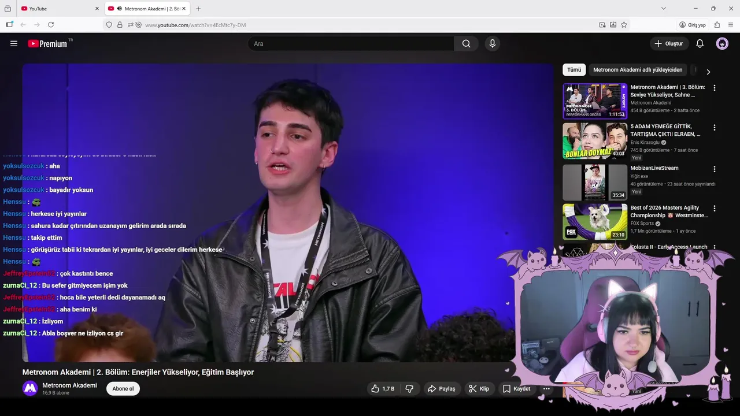Click the Ara search input field
The width and height of the screenshot is (740, 416).
click(351, 43)
